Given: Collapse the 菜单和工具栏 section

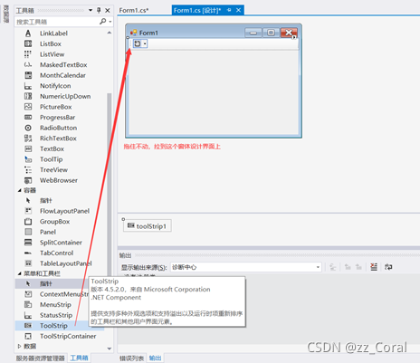Looking at the screenshot, I should [x=19, y=273].
